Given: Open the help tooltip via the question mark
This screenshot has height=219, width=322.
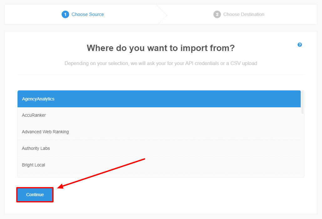Looking at the screenshot, I should (x=300, y=45).
